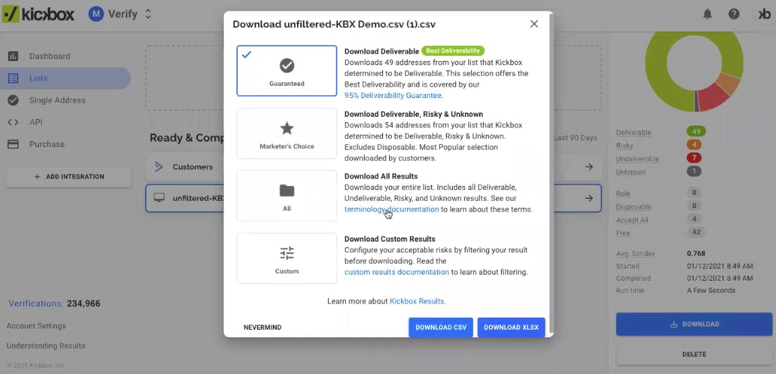776x374 pixels.
Task: Select the Marketer's Choice option card
Action: [286, 134]
